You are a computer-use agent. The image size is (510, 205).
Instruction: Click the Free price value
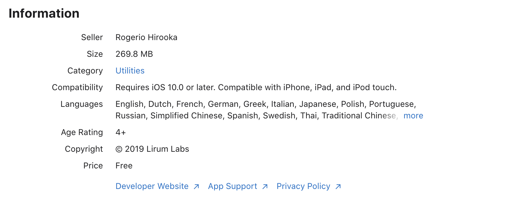click(124, 166)
